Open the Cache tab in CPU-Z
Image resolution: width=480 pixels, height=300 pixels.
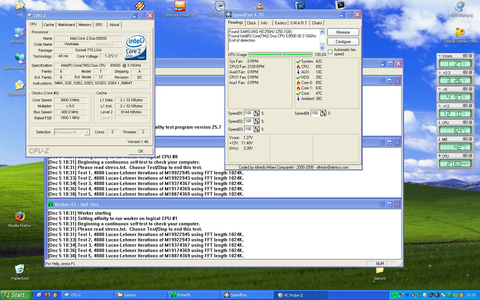point(49,25)
